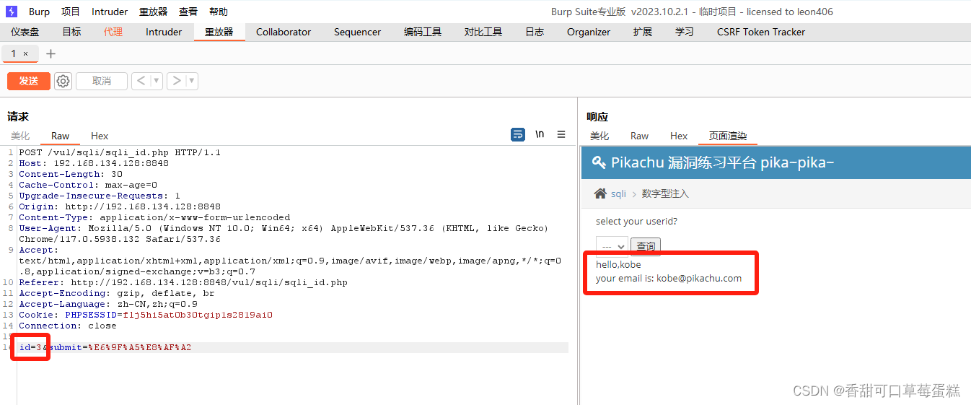Add a new Repeater tab
Image resolution: width=971 pixels, height=405 pixels.
click(x=50, y=54)
